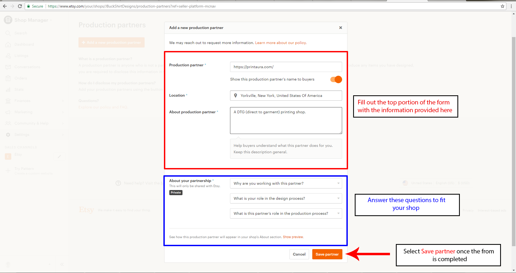Screen dimensions: 516x273
Task: Bookmark this page with the star icon
Action: (502, 6)
